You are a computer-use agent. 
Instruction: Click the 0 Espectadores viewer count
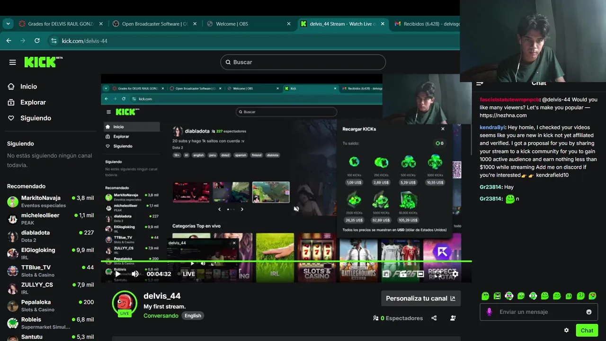pos(398,318)
